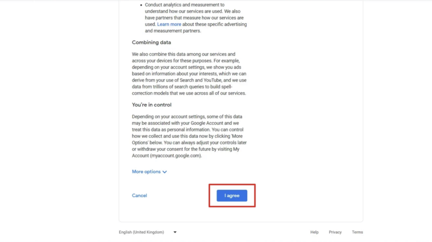Click the You're in control heading

coord(151,105)
